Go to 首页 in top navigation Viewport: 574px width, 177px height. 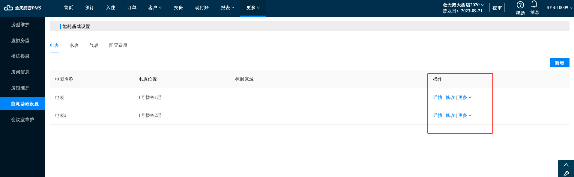point(68,8)
